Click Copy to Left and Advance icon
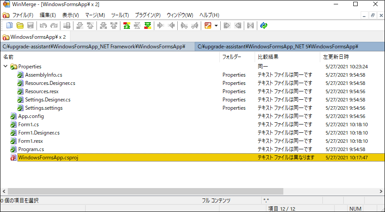 pos(195,25)
